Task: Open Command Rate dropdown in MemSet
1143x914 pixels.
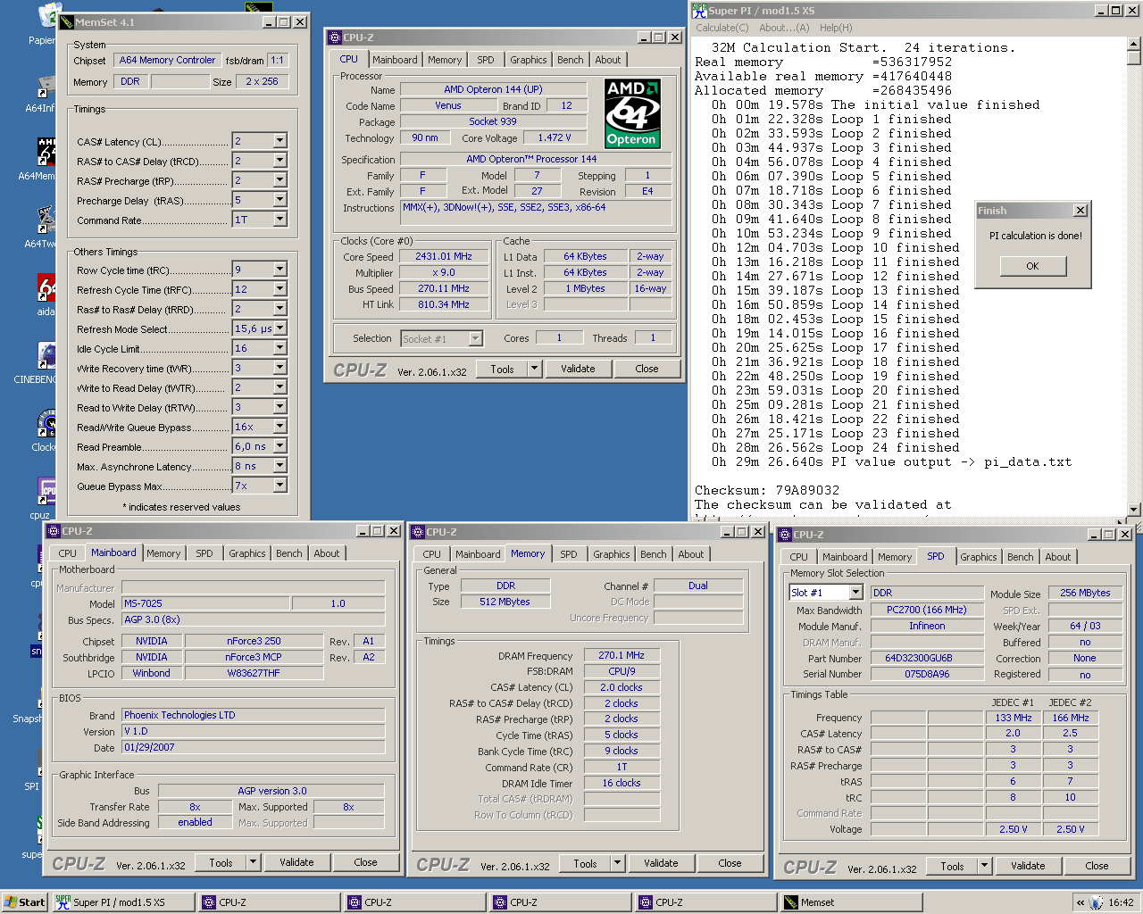Action: click(x=279, y=220)
